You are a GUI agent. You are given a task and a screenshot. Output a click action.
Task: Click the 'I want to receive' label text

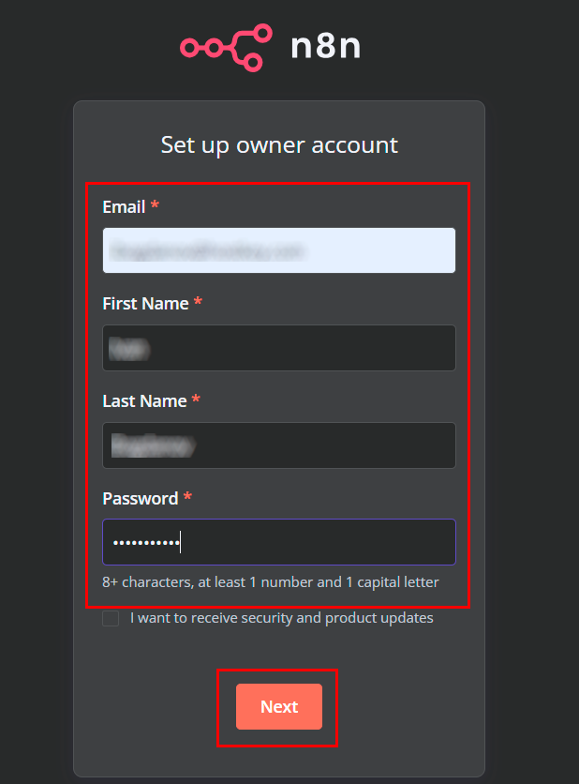[281, 619]
